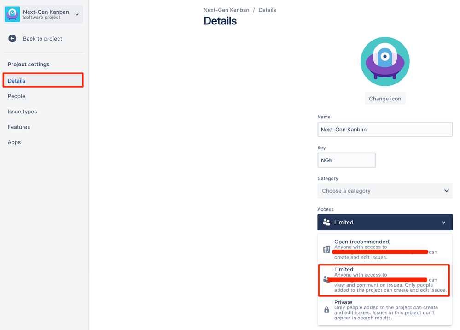Click the Category dropdown chevron arrow
Image resolution: width=460 pixels, height=330 pixels.
pos(446,191)
